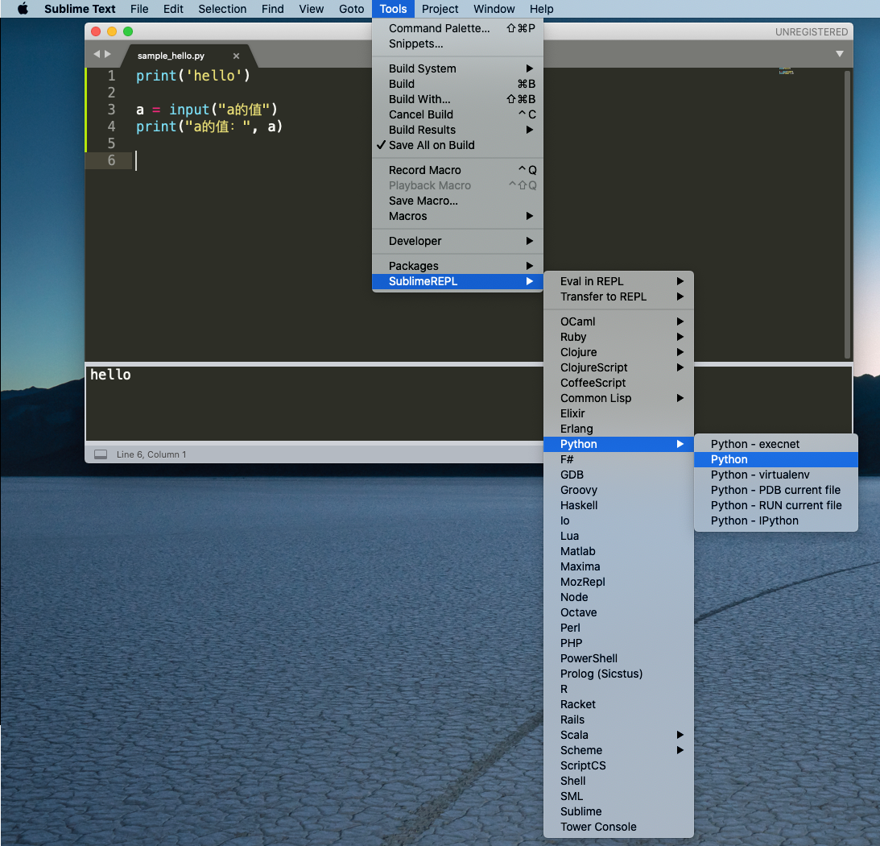880x846 pixels.
Task: Expand the Build System submenu
Action: coord(457,68)
